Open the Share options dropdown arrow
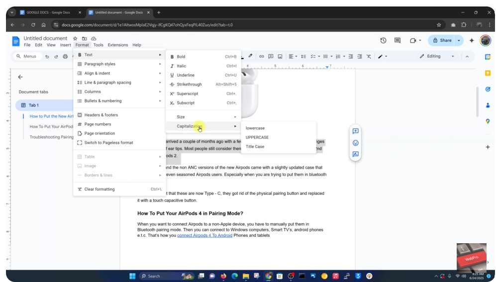The width and height of the screenshot is (496, 282). [x=459, y=40]
